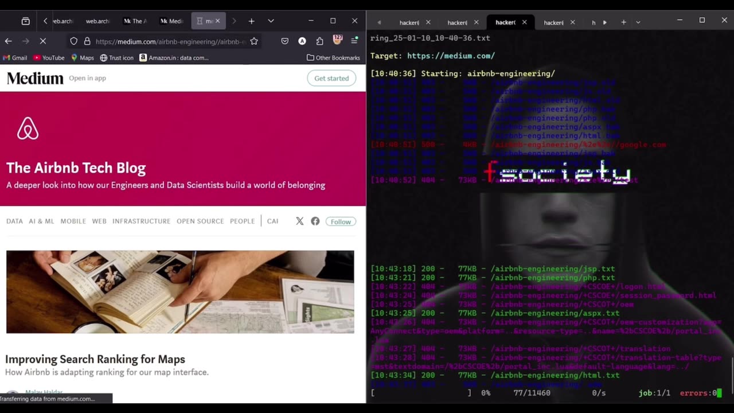
Task: Open extension with 127 badge
Action: coord(337,40)
